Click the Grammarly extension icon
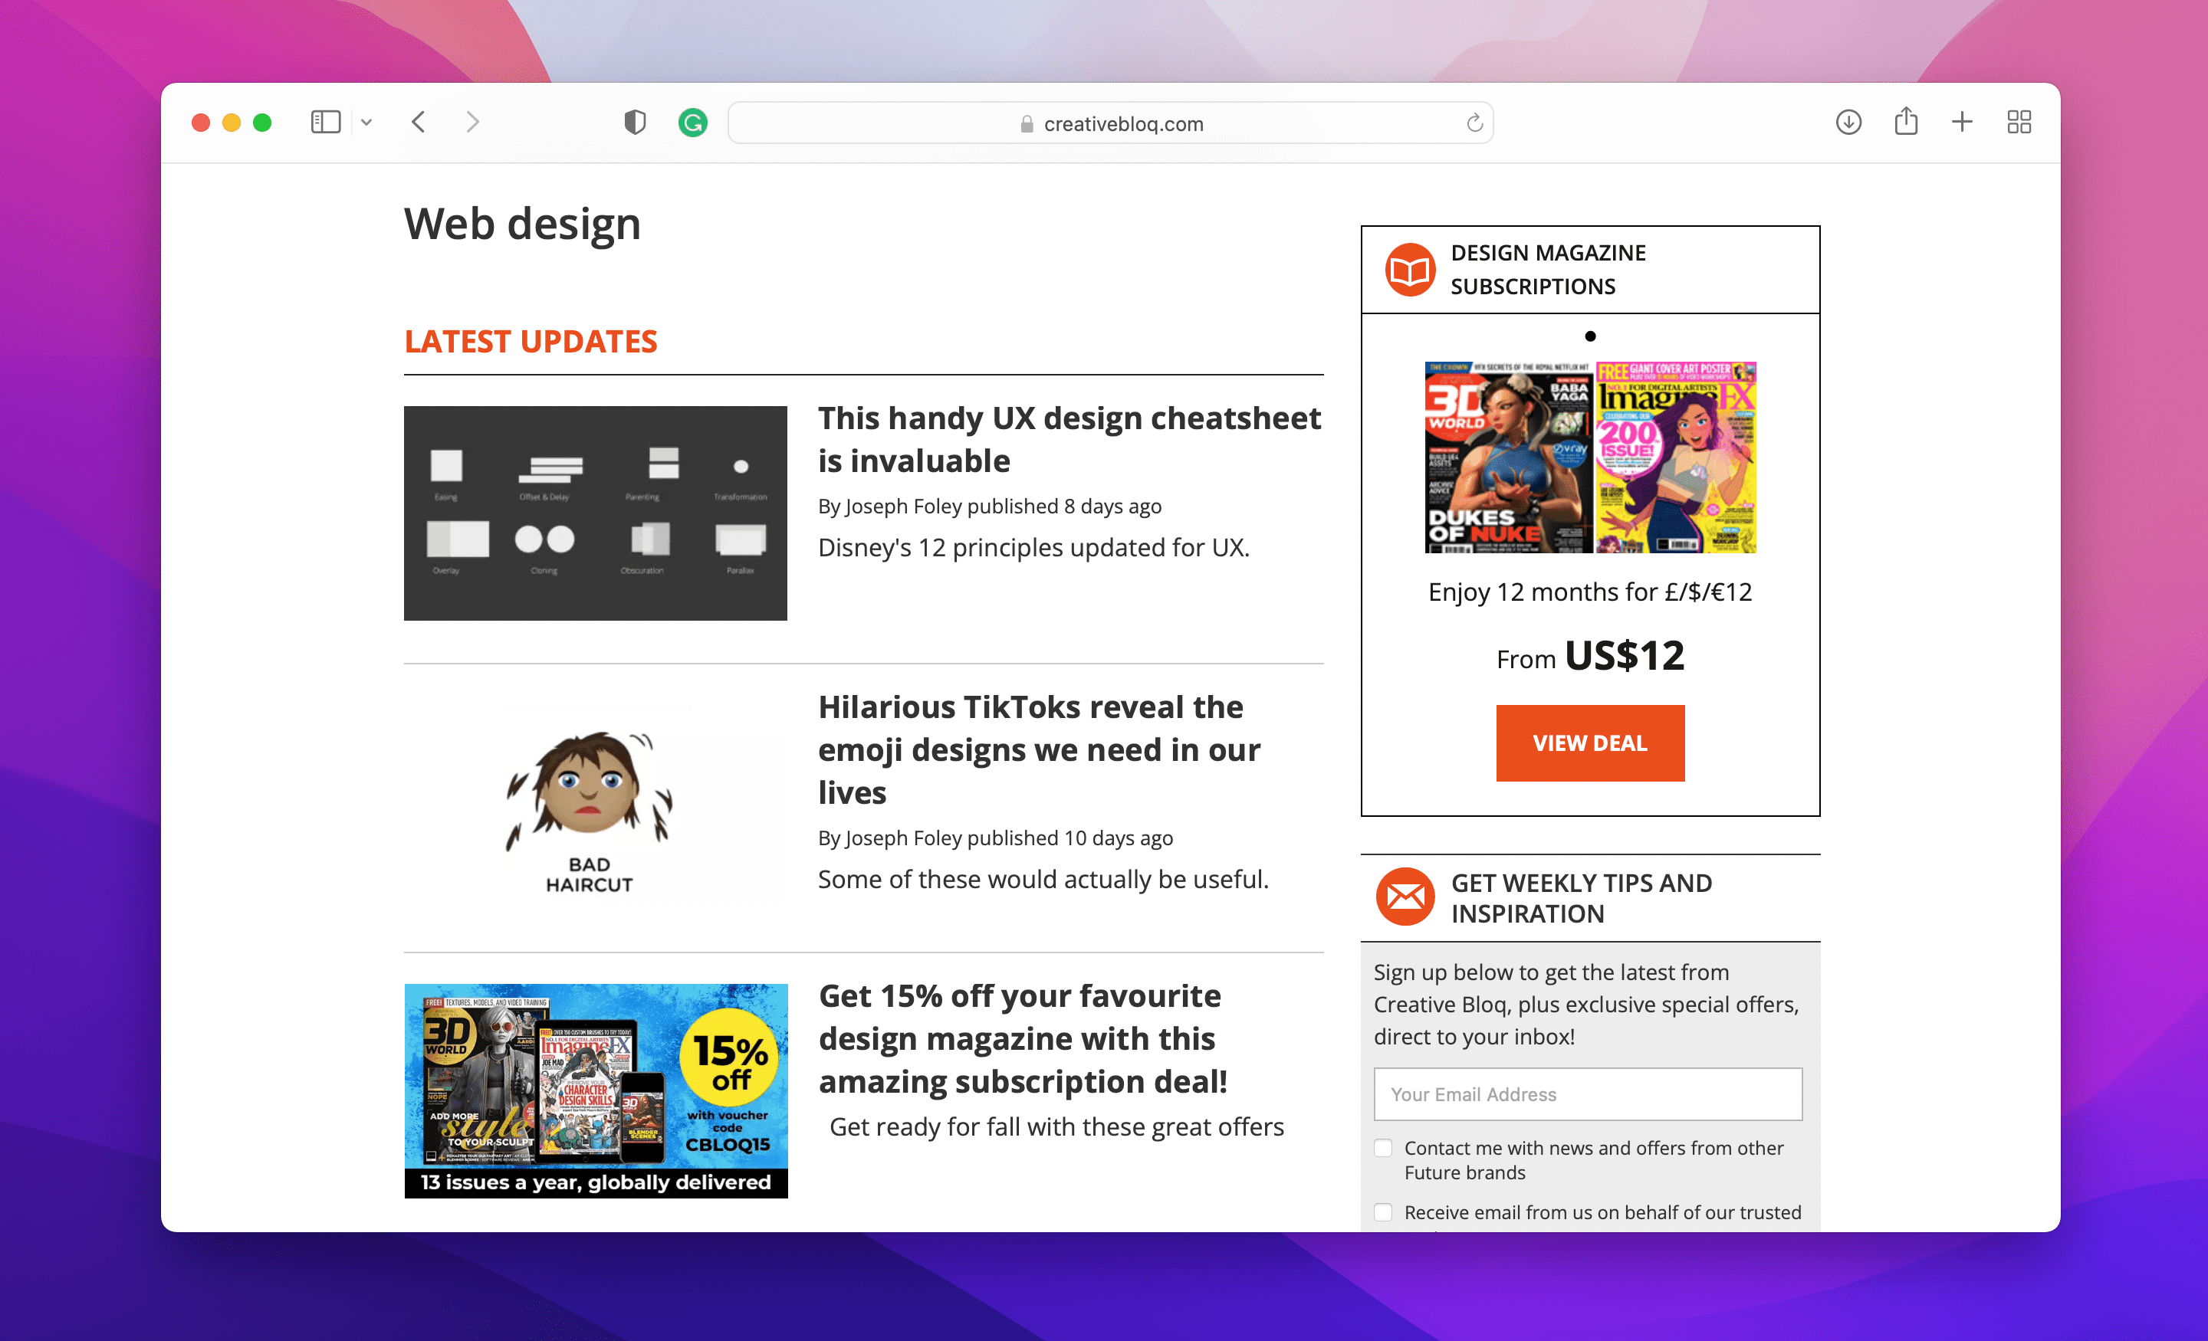 (693, 123)
